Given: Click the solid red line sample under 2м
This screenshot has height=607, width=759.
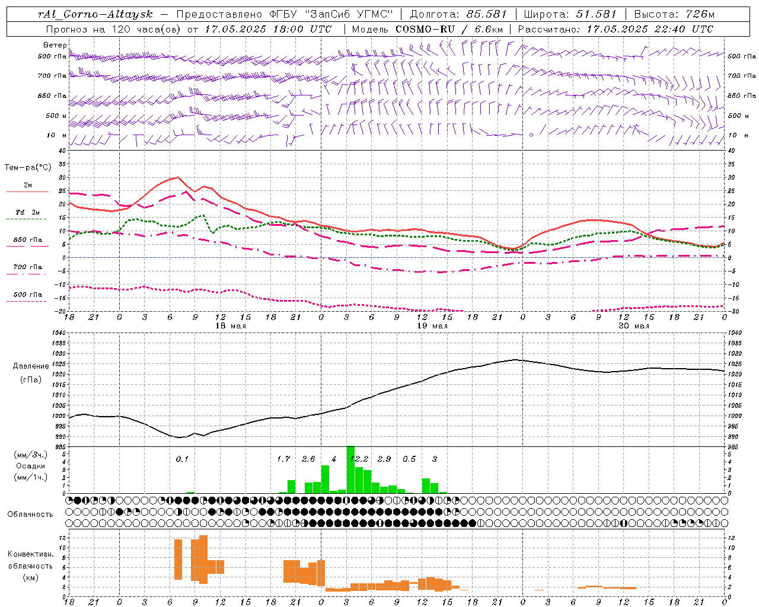Looking at the screenshot, I should click(27, 192).
